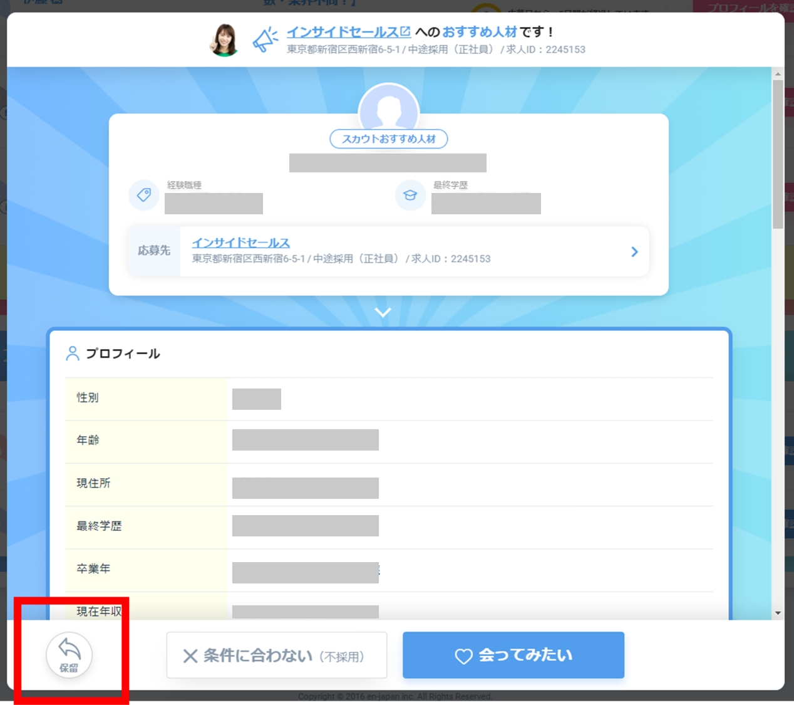Click the 年齢 row label
794x705 pixels.
[88, 440]
